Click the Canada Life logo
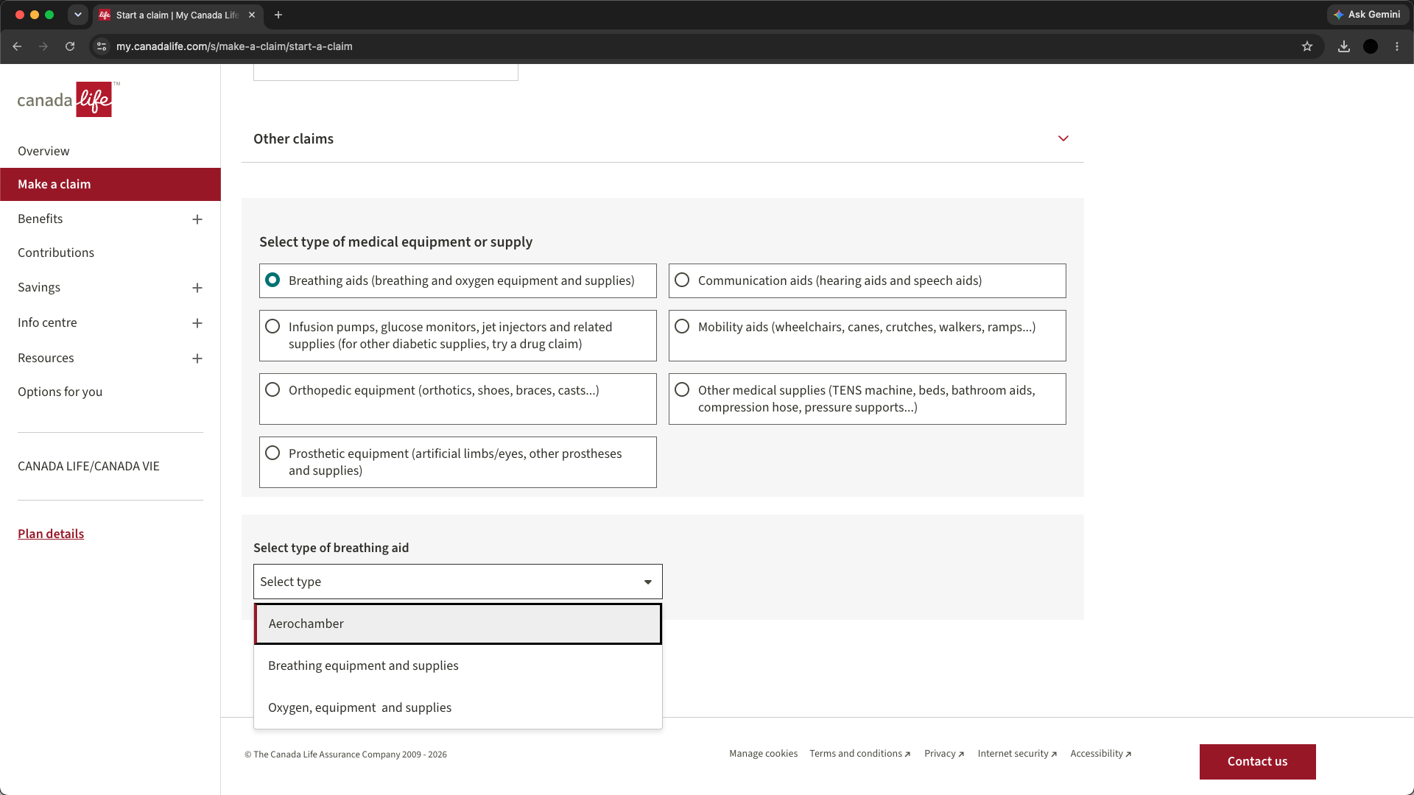The width and height of the screenshot is (1414, 795). (68, 99)
